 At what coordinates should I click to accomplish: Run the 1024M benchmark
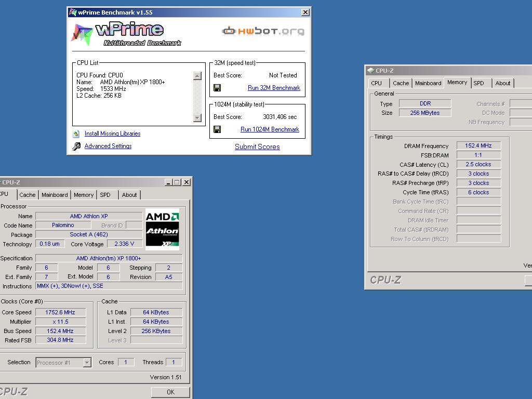270,129
